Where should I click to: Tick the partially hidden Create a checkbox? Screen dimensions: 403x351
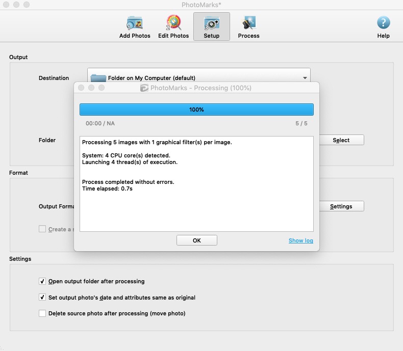point(42,229)
